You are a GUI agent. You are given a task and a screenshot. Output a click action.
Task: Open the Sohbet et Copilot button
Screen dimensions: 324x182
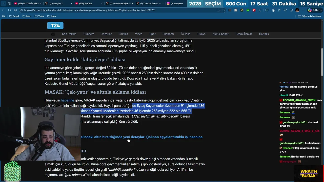coord(315,10)
